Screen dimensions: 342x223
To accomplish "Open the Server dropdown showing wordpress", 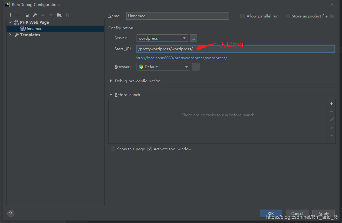I will [162, 38].
